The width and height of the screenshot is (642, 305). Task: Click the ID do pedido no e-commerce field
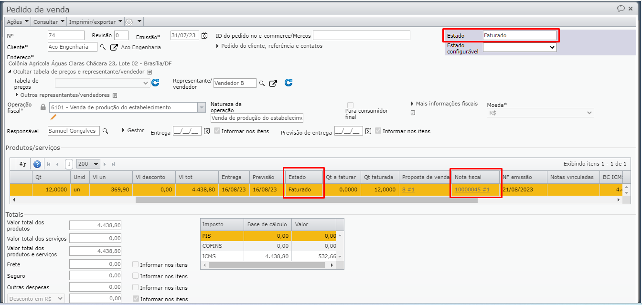tap(362, 35)
